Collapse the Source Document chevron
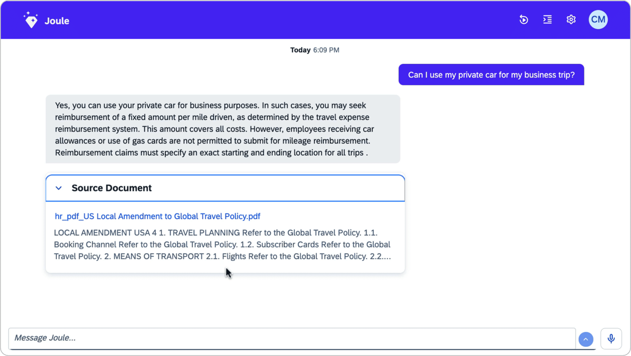Screen dimensions: 631x356 (59, 188)
